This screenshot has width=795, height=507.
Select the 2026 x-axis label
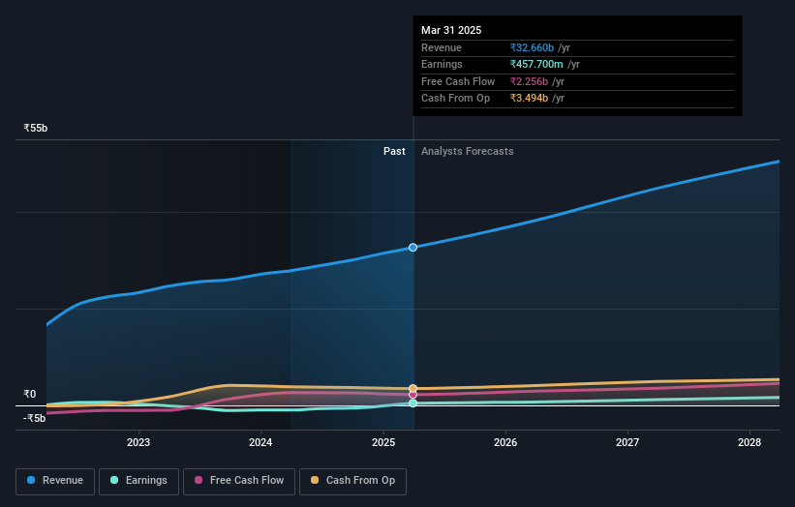pos(505,442)
